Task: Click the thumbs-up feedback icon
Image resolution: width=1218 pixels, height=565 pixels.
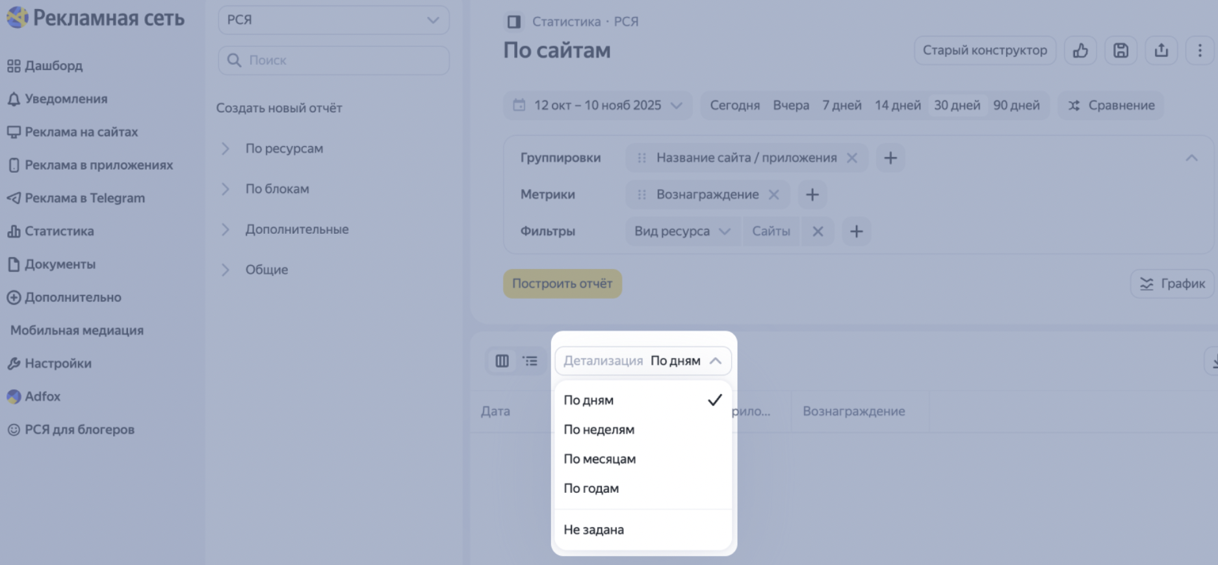Action: click(x=1080, y=51)
